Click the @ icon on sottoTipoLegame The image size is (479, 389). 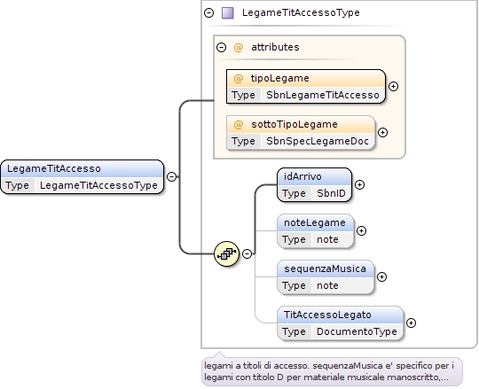click(x=239, y=124)
